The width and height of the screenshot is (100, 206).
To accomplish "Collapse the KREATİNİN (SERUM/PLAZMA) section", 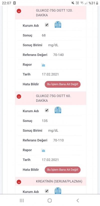I will pyautogui.click(x=19, y=182).
